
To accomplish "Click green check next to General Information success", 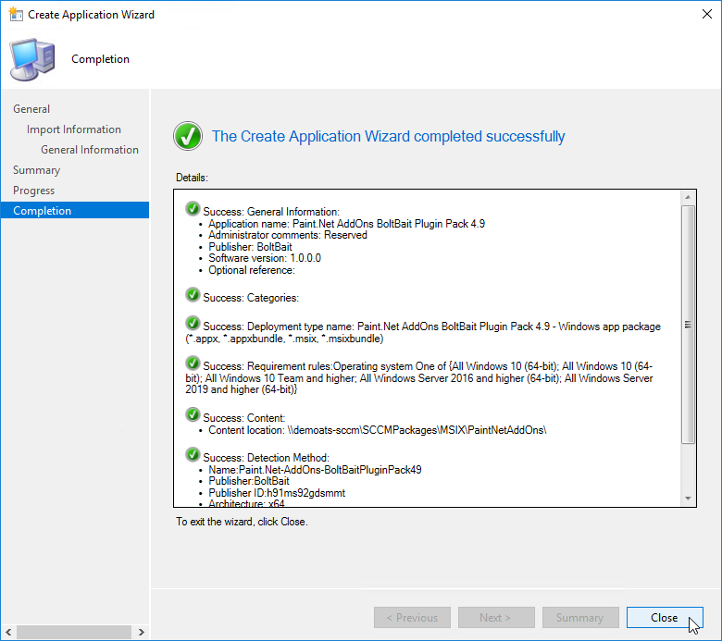I will pyautogui.click(x=193, y=209).
